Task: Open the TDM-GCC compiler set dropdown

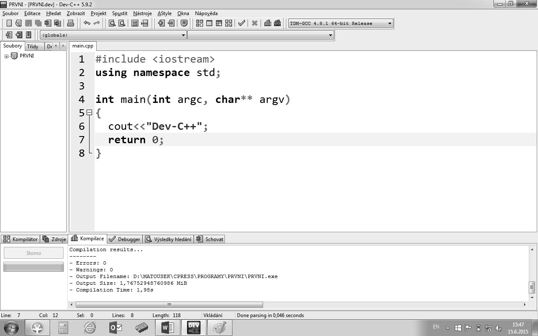Action: (x=341, y=23)
